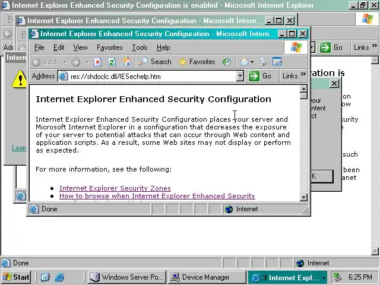Image resolution: width=380 pixels, height=285 pixels.
Task: Open the Tools menu
Action: coord(140,47)
